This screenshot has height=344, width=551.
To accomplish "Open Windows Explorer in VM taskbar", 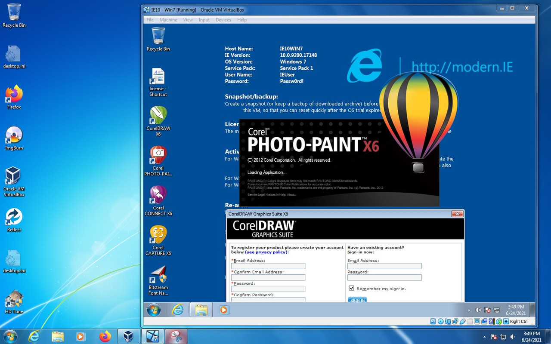I will [201, 310].
